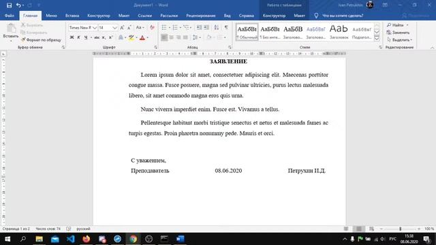Toggle italic (К) formatting
The height and width of the screenshot is (245, 436).
tap(79, 37)
